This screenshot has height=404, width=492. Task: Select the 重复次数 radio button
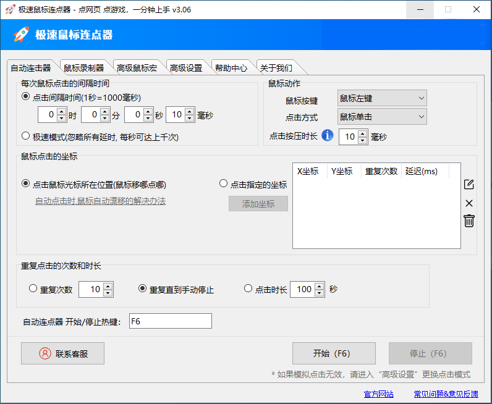click(x=33, y=288)
